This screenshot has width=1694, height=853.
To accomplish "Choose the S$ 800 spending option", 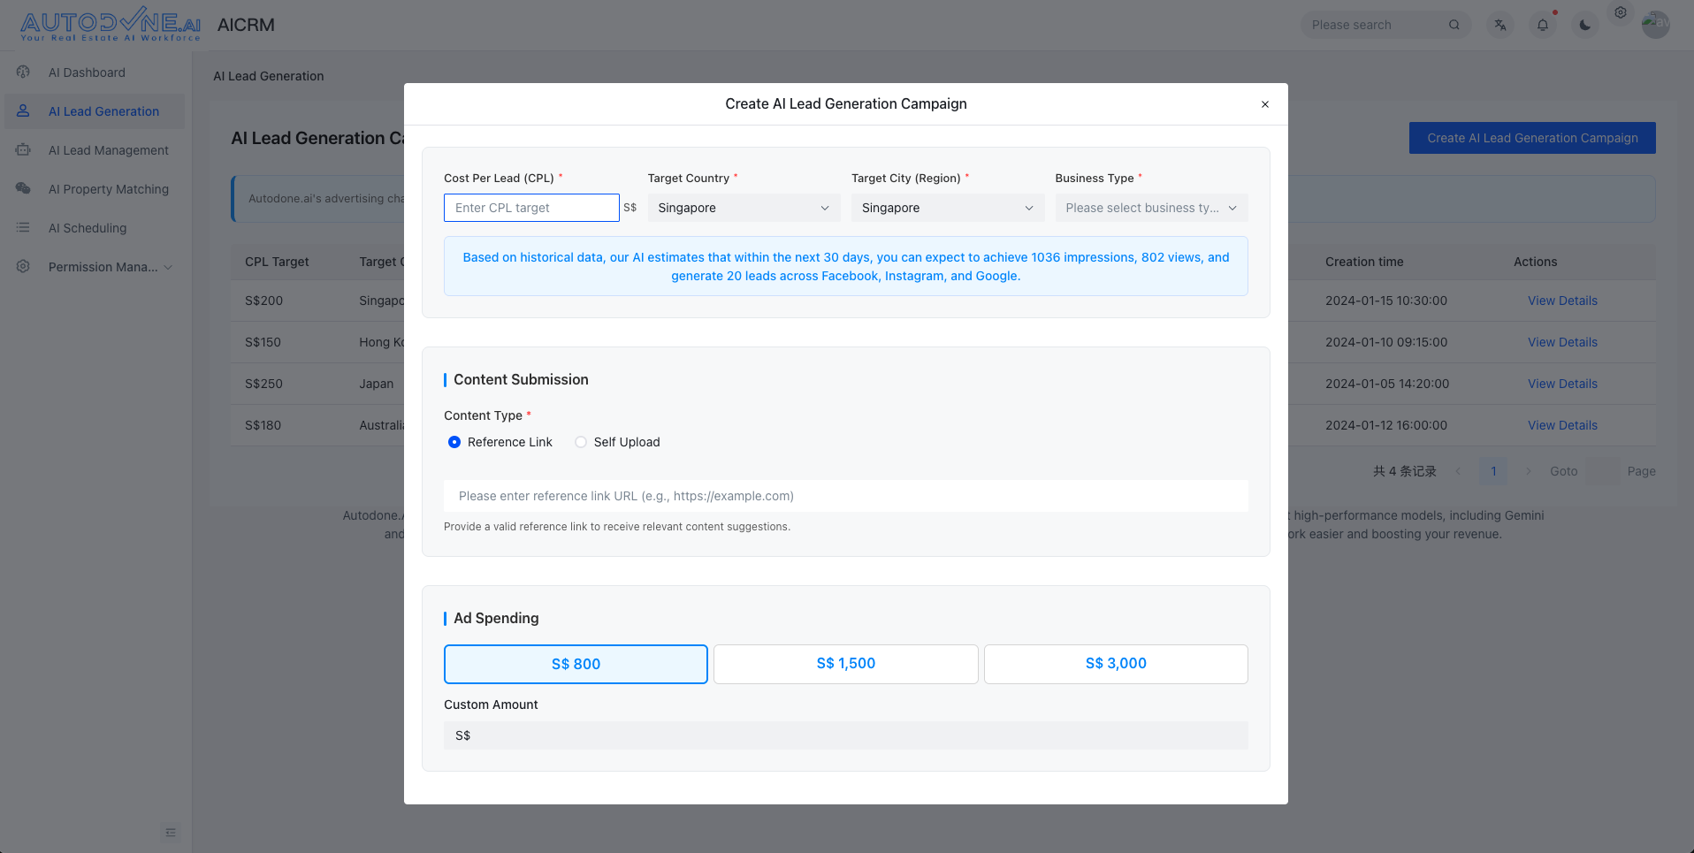I will (576, 664).
